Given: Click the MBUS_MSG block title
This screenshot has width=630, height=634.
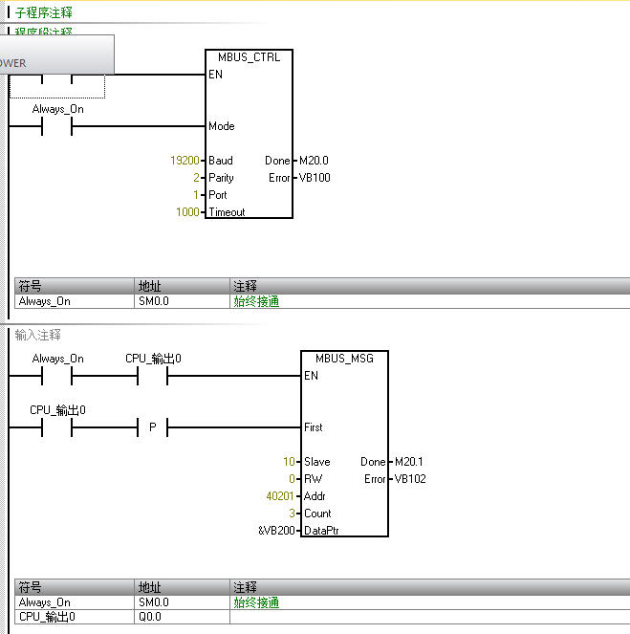Looking at the screenshot, I should click(x=344, y=359).
